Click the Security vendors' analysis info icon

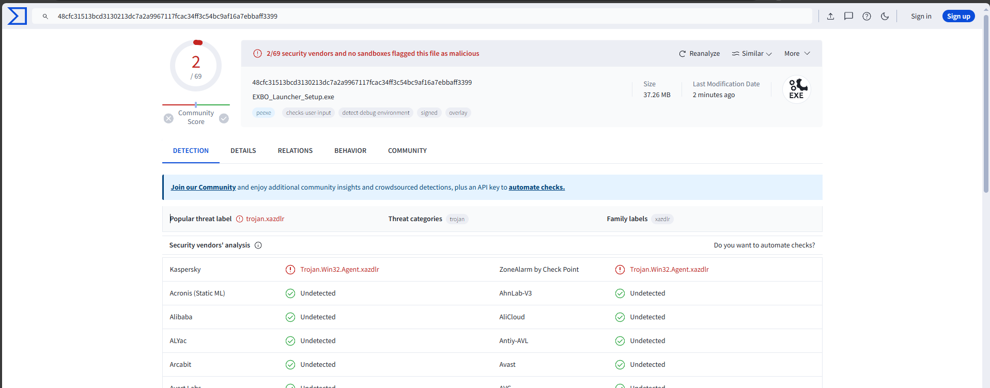pyautogui.click(x=258, y=245)
